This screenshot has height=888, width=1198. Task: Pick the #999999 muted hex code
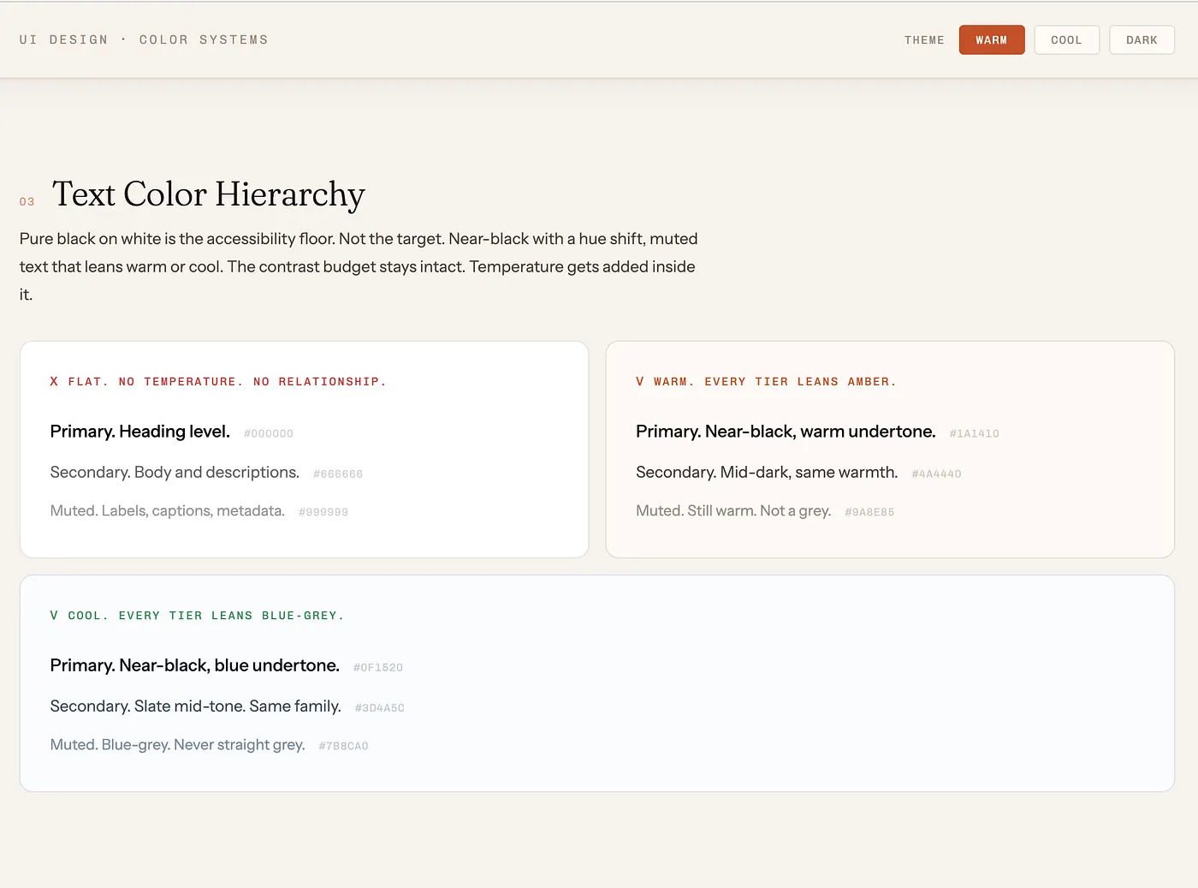[x=323, y=512]
